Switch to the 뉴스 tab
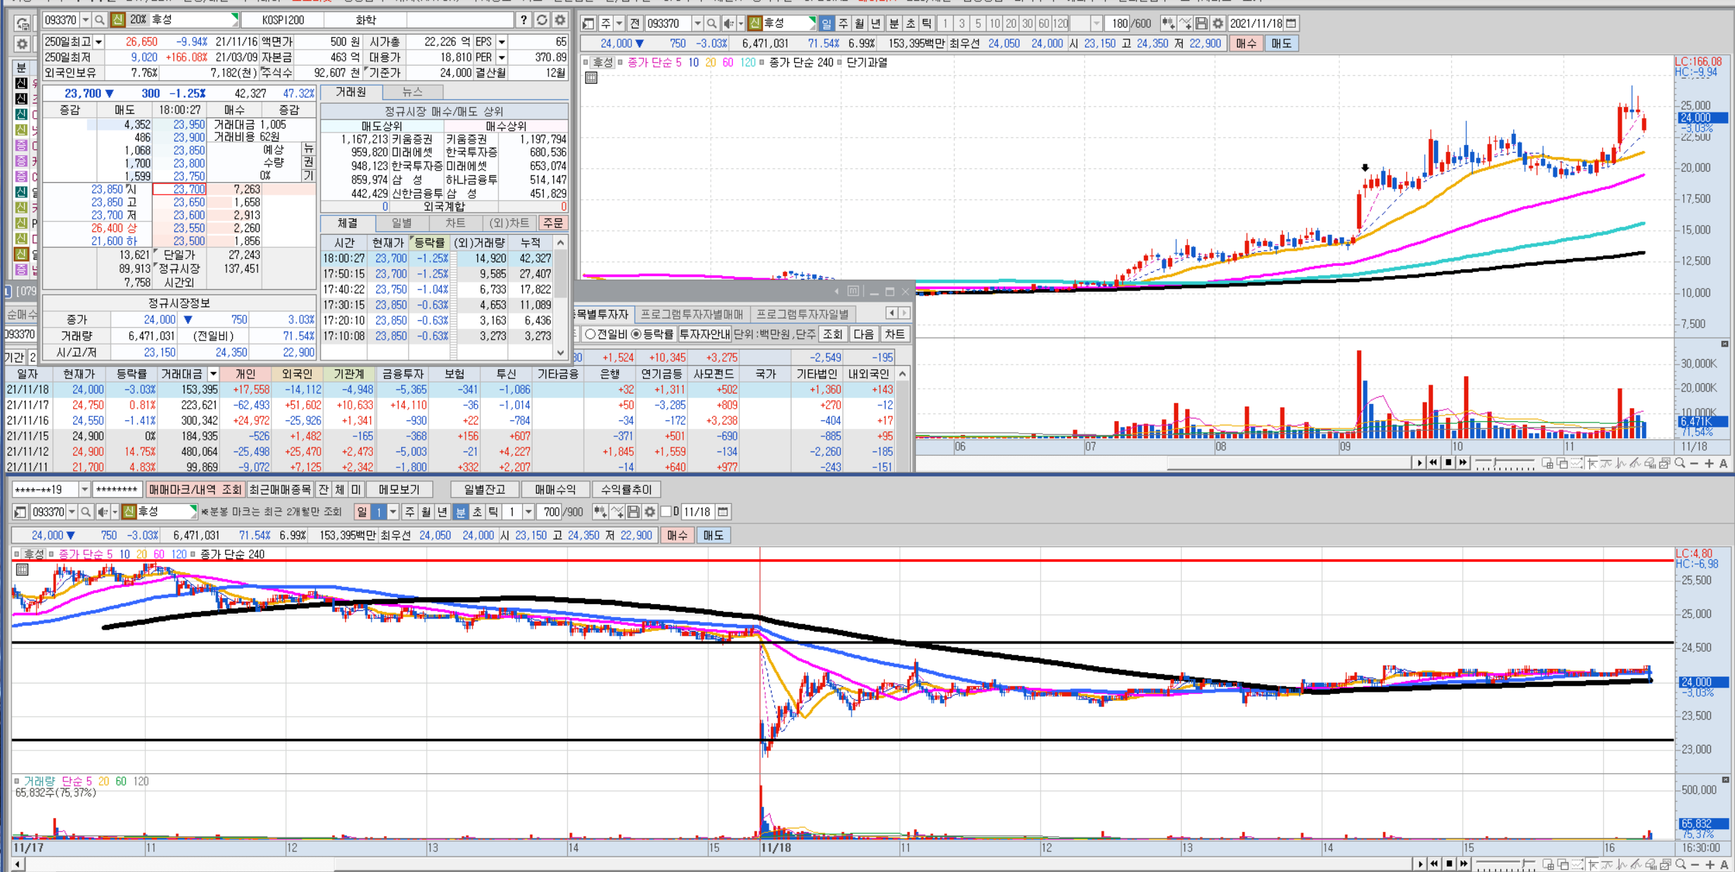Viewport: 1735px width, 872px height. point(412,92)
